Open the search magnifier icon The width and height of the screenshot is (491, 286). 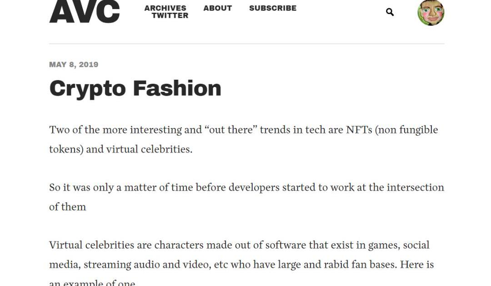tap(390, 12)
